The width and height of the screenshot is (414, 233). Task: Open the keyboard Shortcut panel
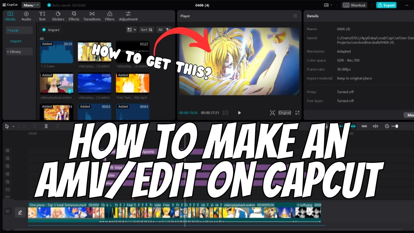click(x=355, y=5)
